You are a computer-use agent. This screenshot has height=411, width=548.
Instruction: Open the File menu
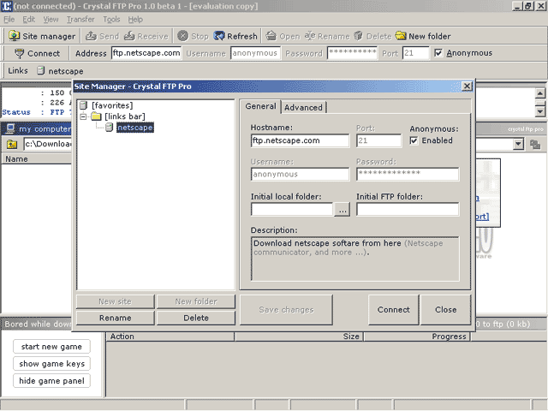(9, 20)
